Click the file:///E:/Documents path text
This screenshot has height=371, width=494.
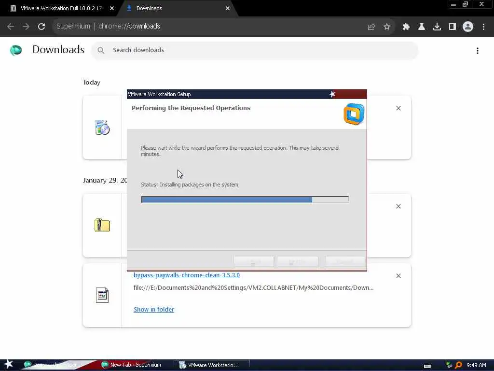[x=253, y=288]
